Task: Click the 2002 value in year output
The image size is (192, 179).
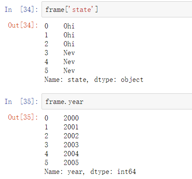Action: click(71, 136)
